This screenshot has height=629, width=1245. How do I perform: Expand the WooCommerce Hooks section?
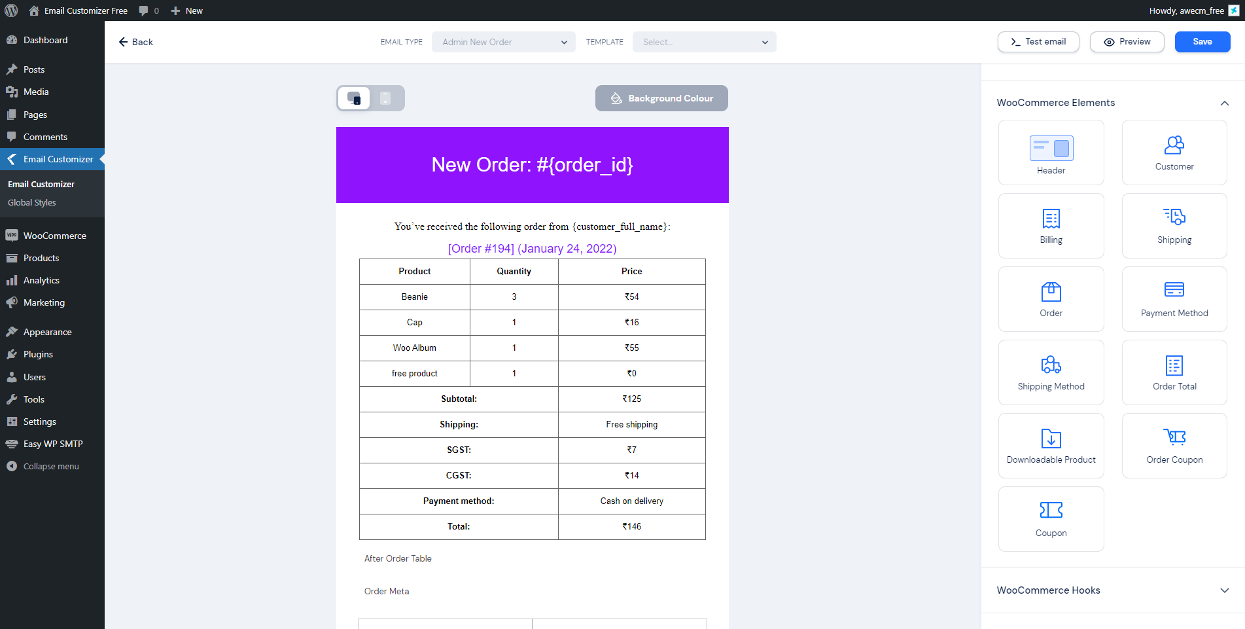point(1225,590)
